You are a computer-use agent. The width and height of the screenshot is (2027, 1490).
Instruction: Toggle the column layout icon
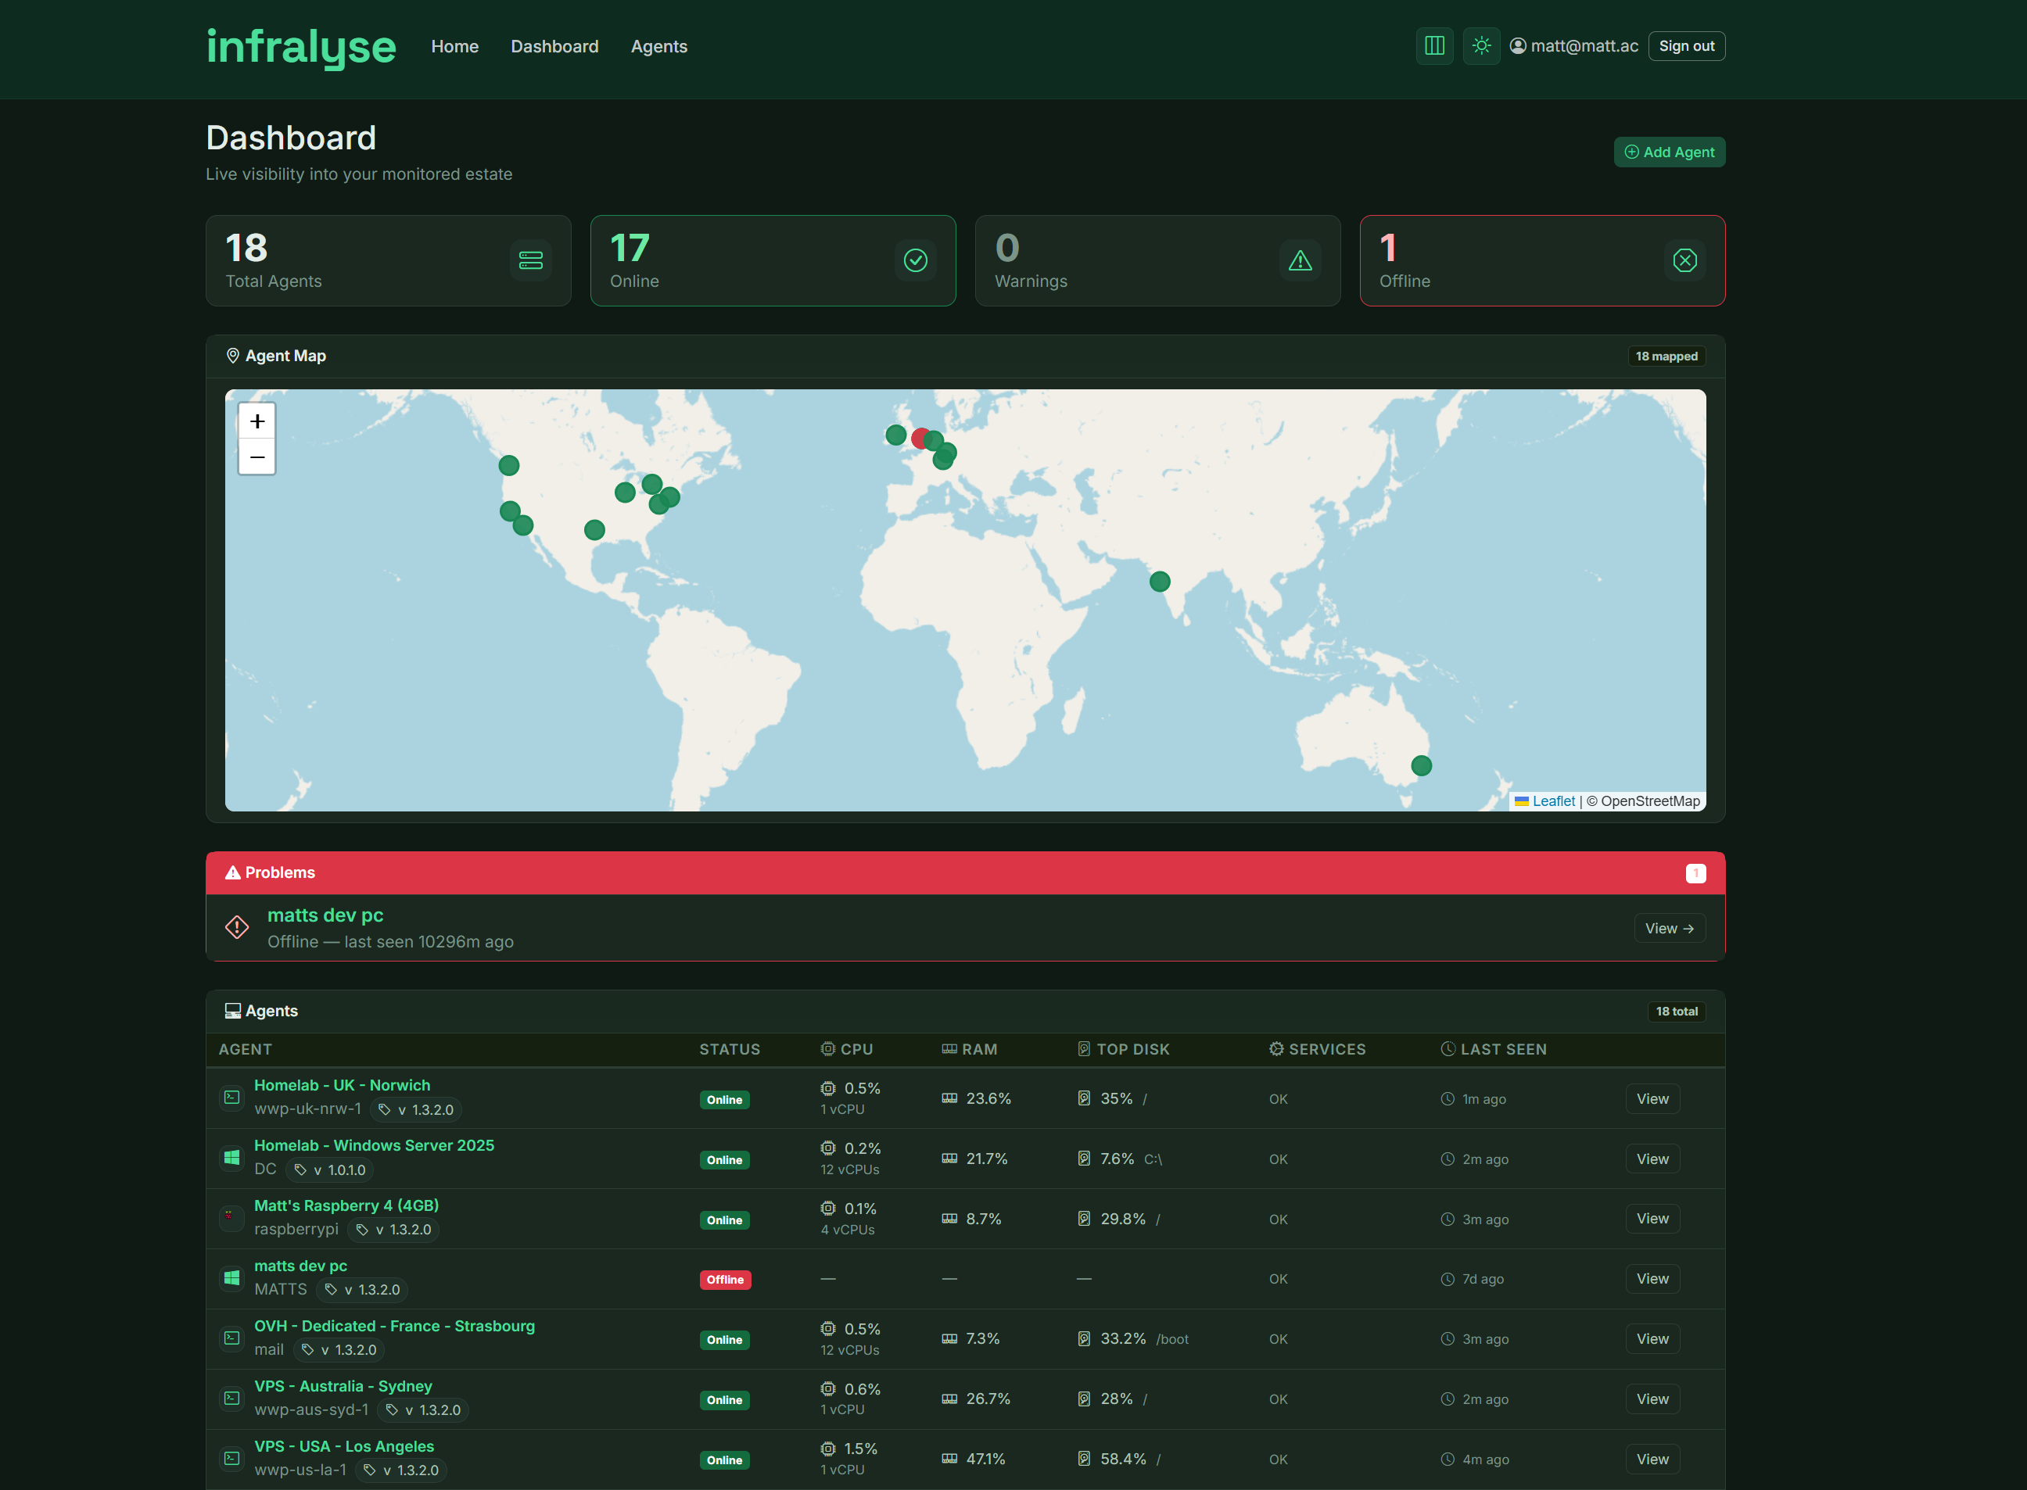tap(1434, 46)
